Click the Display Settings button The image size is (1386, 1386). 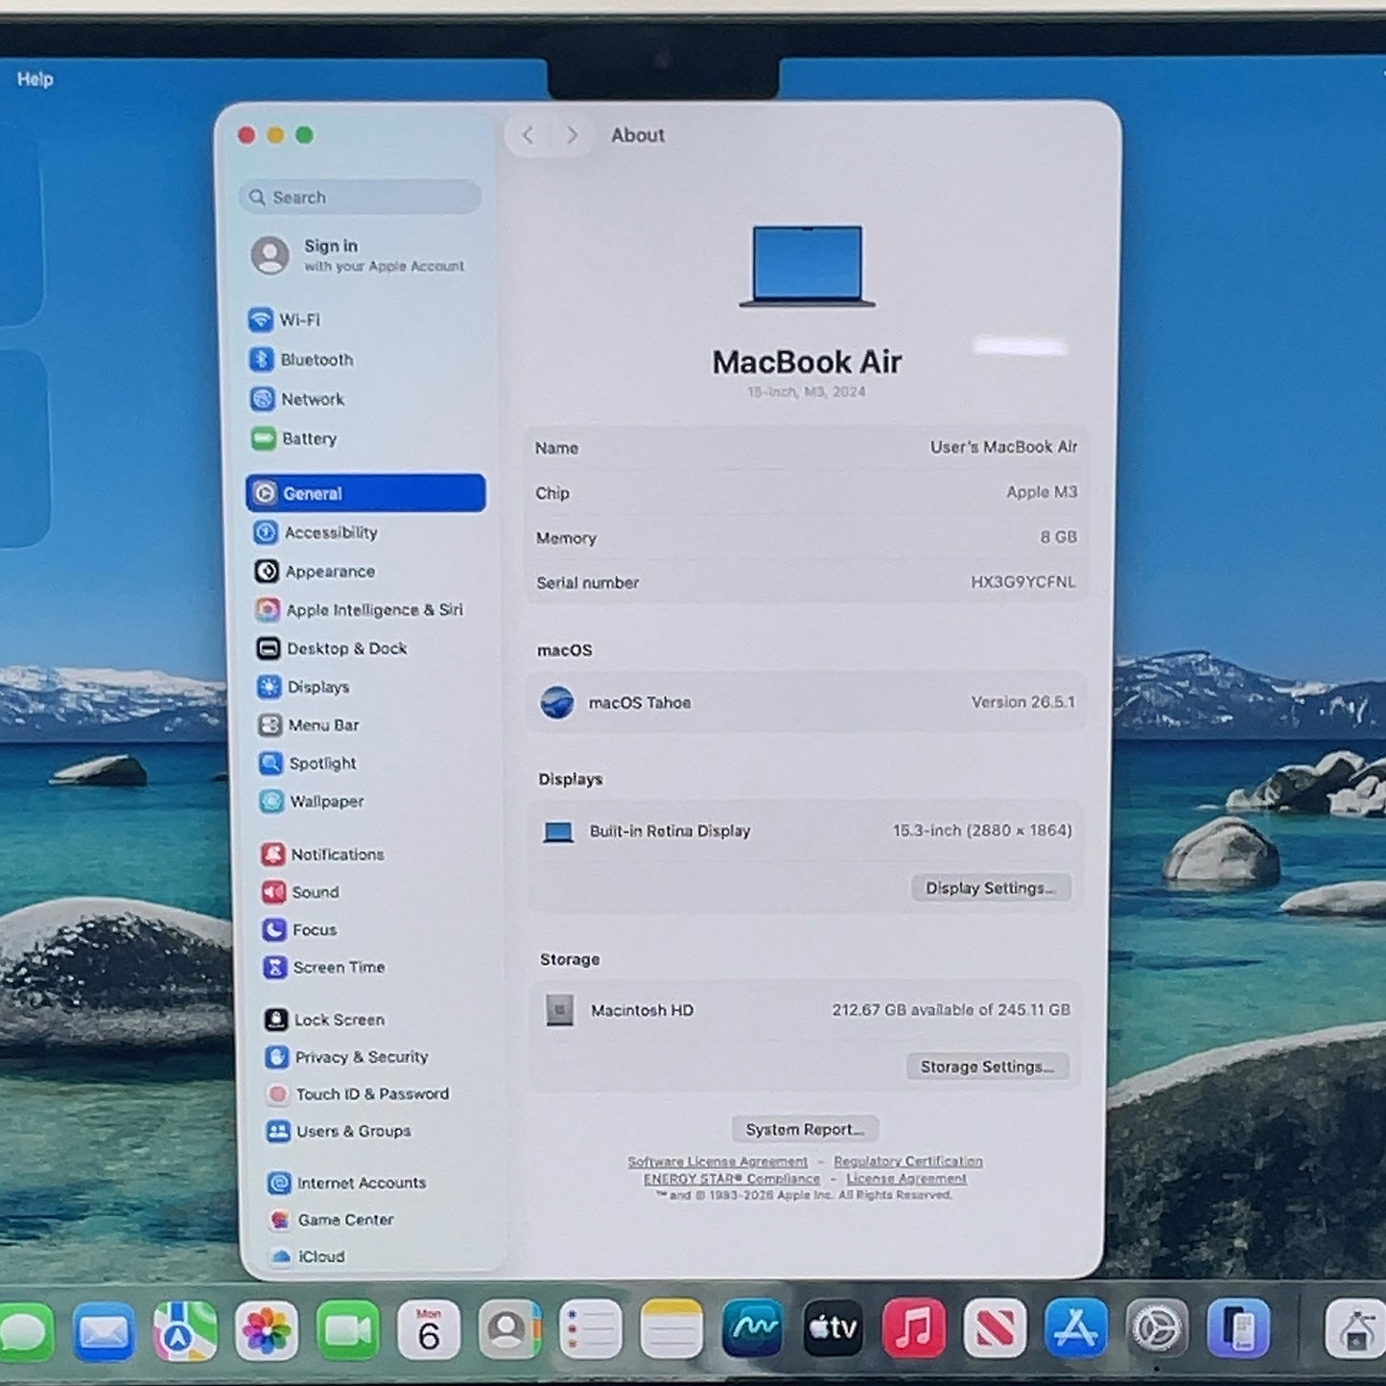991,888
